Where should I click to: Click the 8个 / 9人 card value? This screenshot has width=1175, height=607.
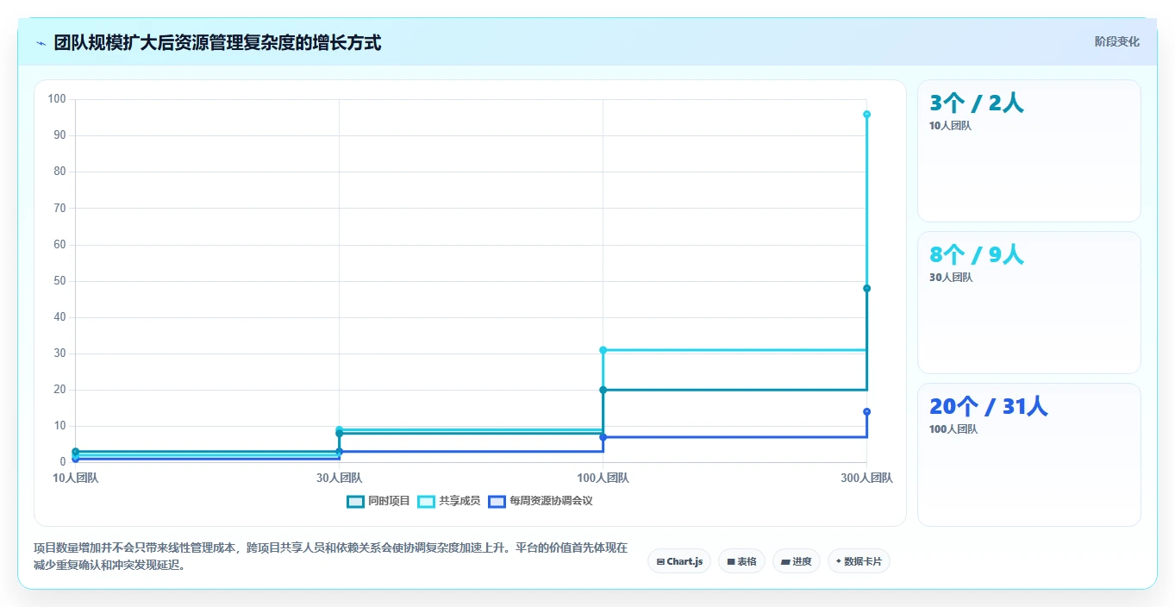pos(977,255)
